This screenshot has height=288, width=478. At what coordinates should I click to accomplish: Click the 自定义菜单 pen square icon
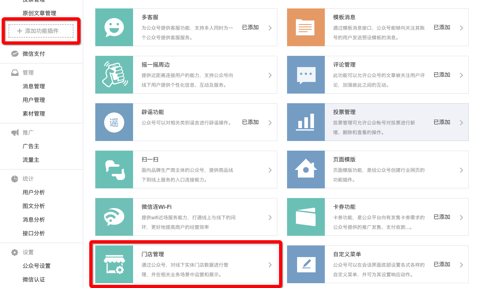click(306, 264)
